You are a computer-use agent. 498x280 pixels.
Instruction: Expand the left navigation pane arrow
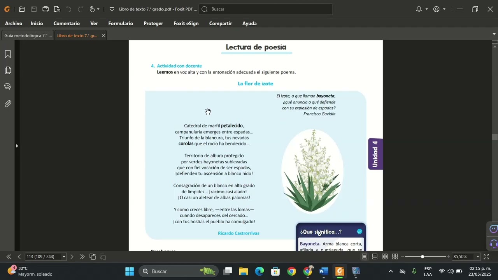coord(17,146)
